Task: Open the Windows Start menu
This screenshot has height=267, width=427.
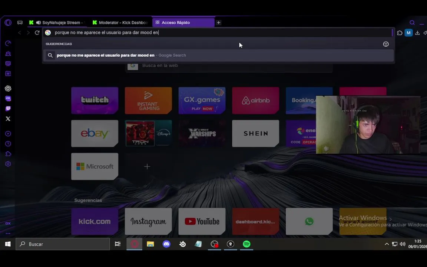Action: tap(8, 244)
